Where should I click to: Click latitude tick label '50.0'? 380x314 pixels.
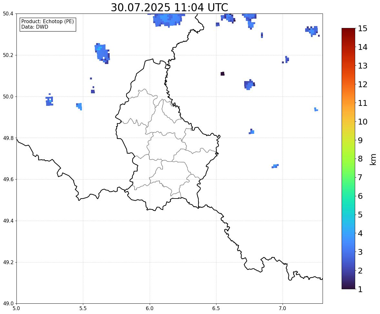tap(8, 97)
